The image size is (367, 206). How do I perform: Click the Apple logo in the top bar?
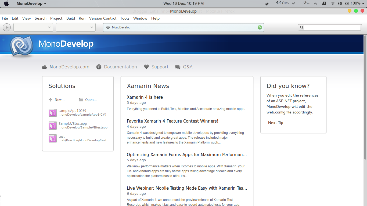pos(6,3)
